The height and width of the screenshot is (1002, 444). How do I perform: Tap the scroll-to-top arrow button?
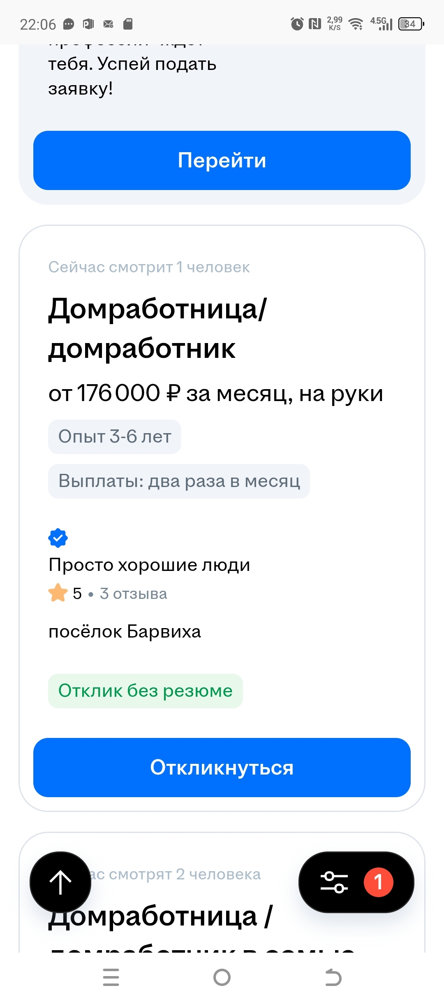click(60, 882)
